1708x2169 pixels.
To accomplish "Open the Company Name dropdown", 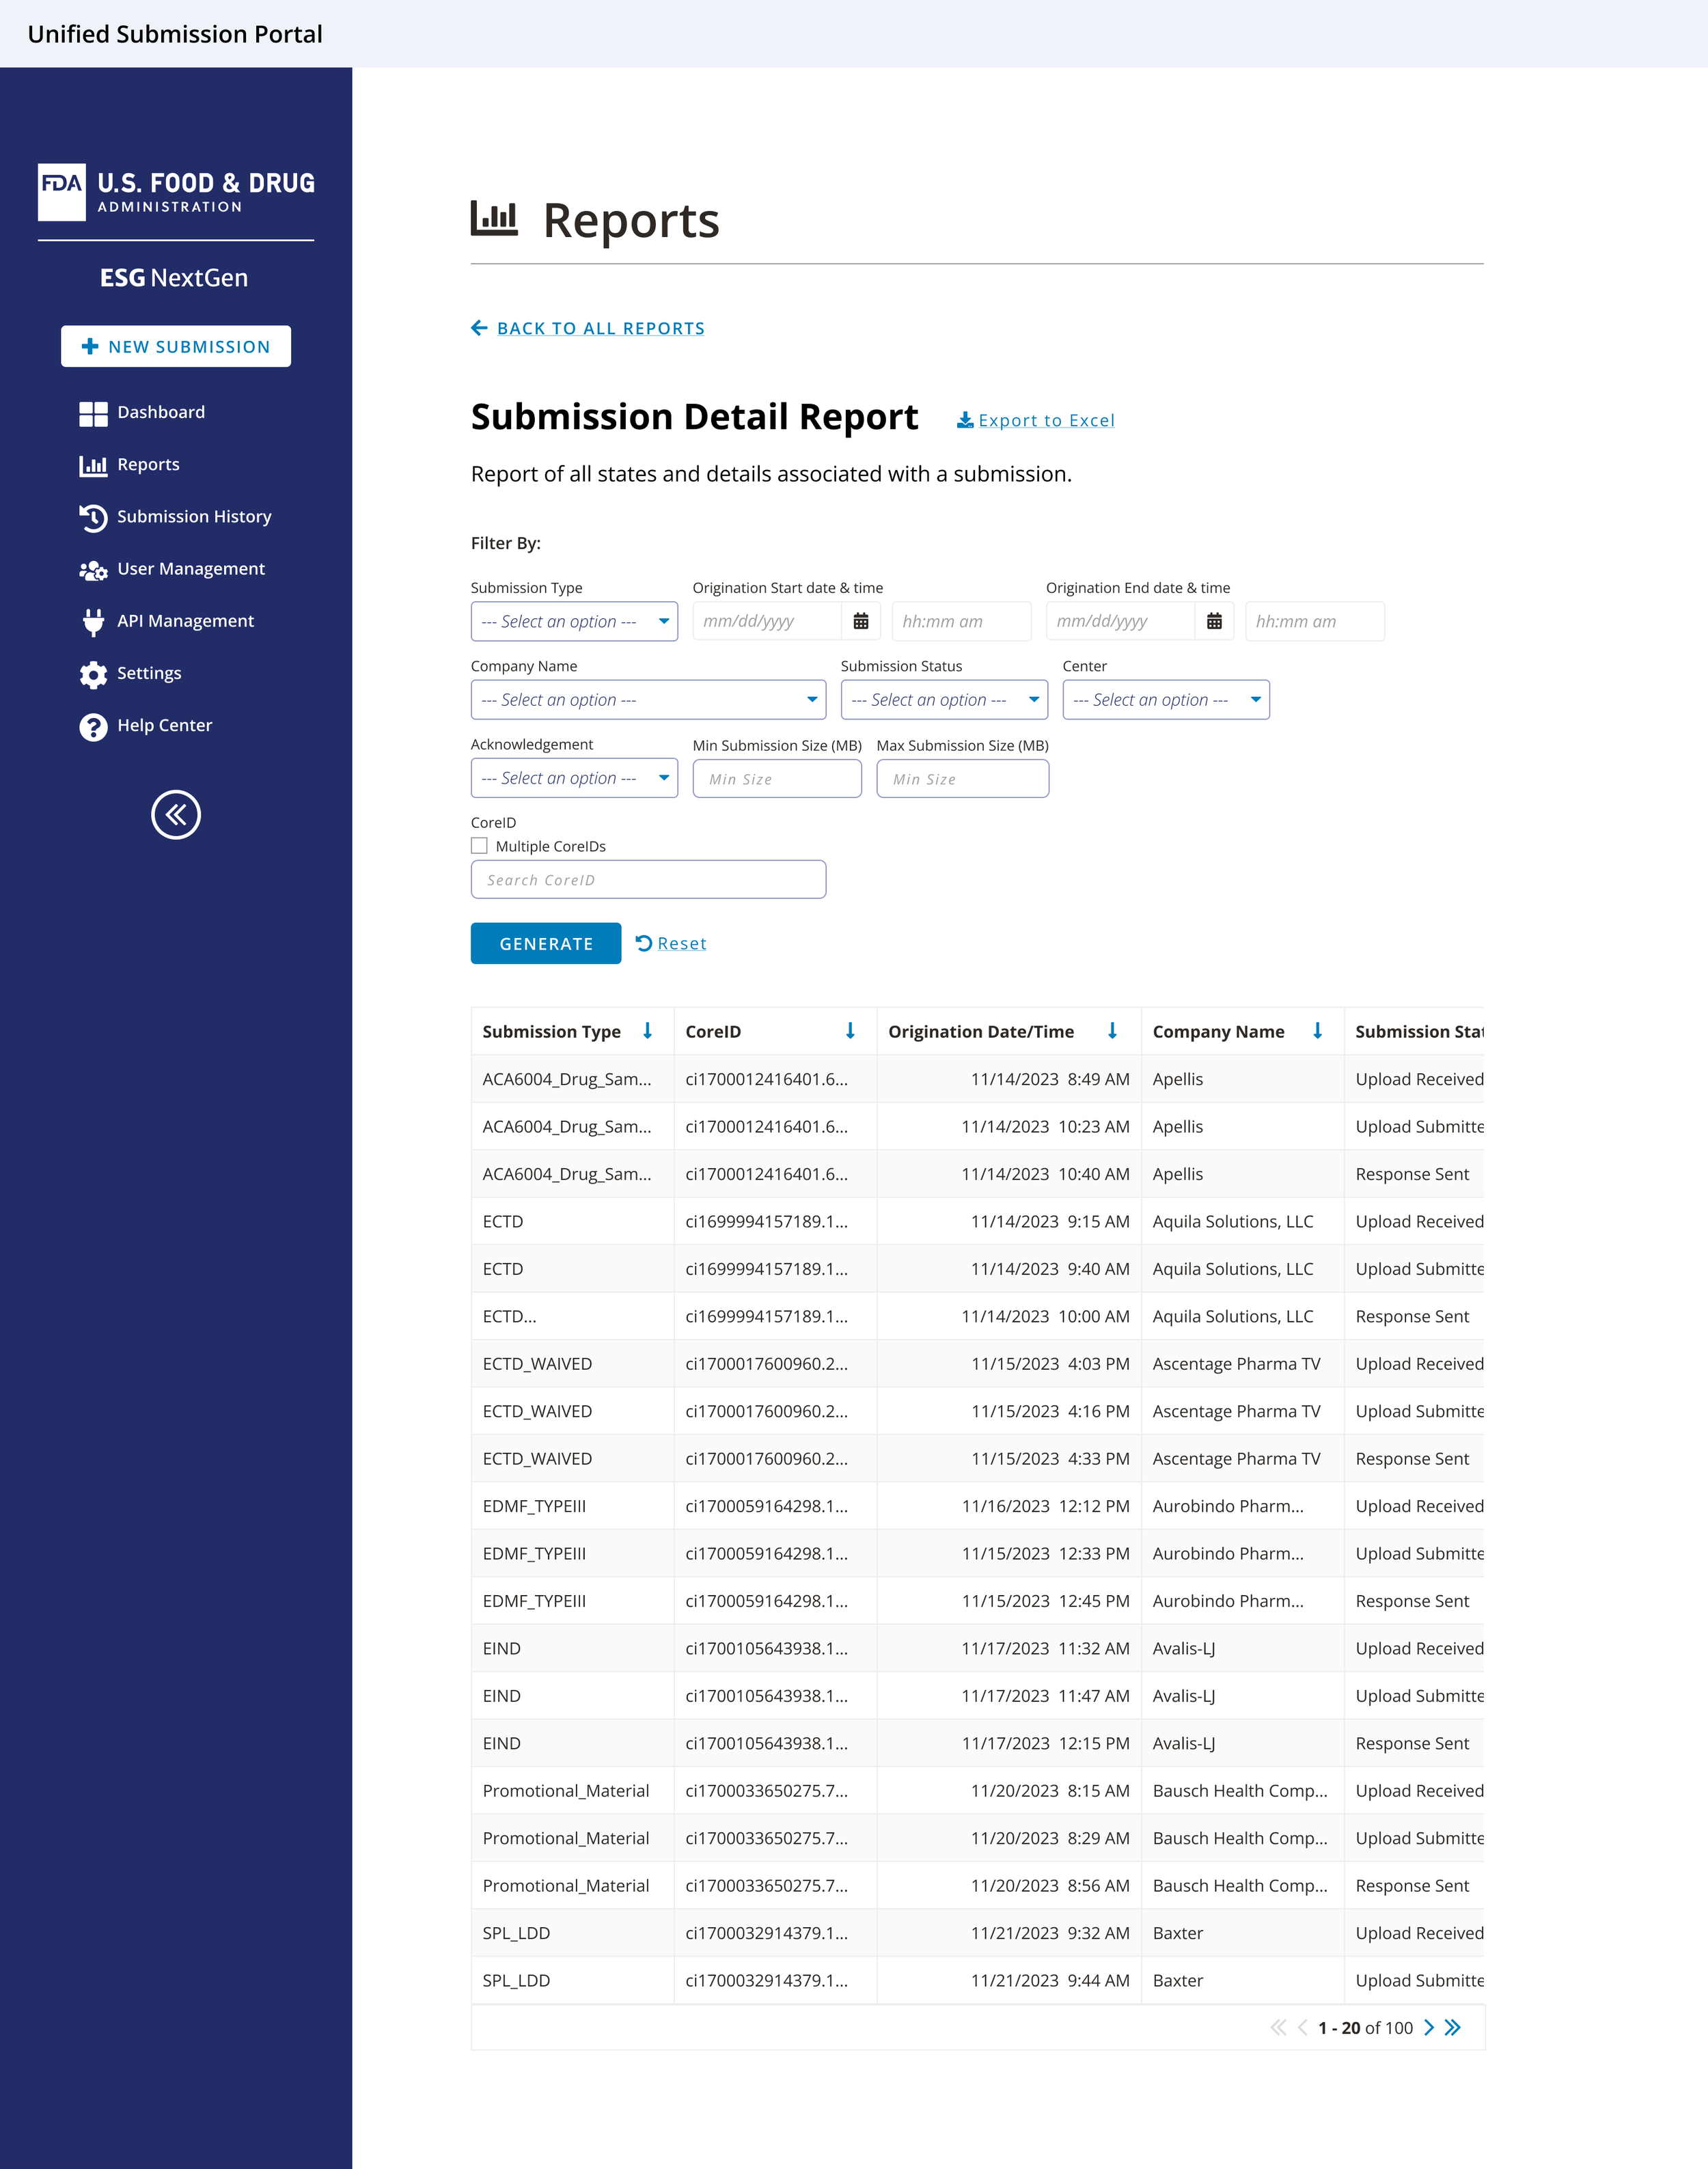I will 648,700.
